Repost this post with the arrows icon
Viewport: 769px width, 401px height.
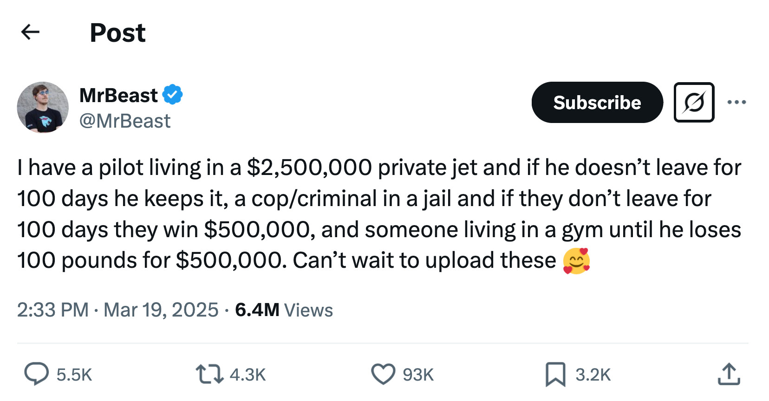point(209,374)
